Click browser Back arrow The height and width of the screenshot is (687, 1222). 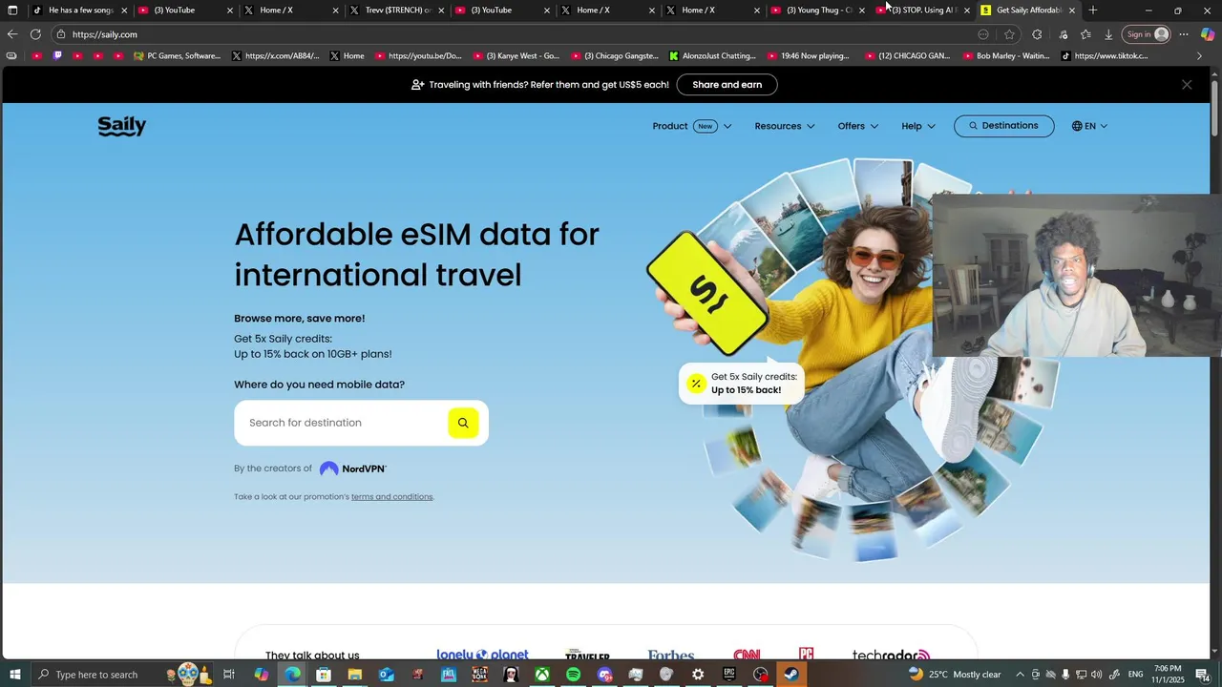(12, 34)
